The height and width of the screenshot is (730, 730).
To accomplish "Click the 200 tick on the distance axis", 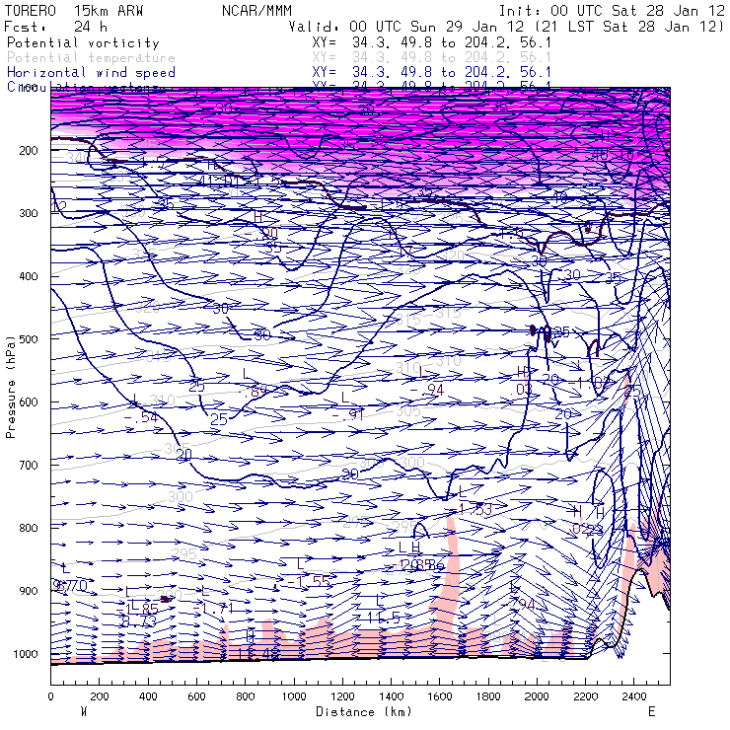I will (100, 696).
